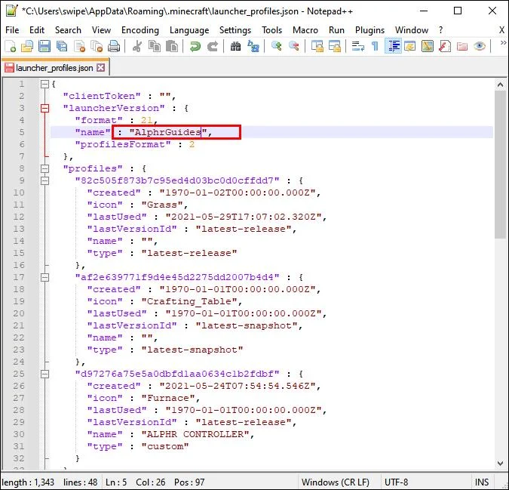Collapse the af2e6397 profile fold marker
The height and width of the screenshot is (490, 509).
pos(44,278)
